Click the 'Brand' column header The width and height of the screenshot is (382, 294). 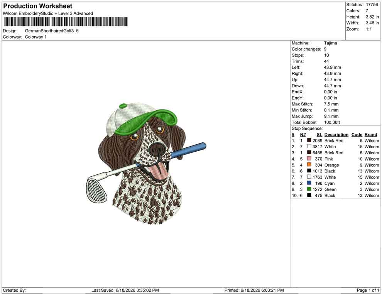pos(371,134)
